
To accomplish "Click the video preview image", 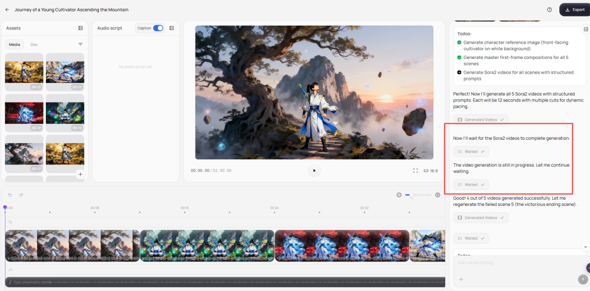I will (314, 92).
